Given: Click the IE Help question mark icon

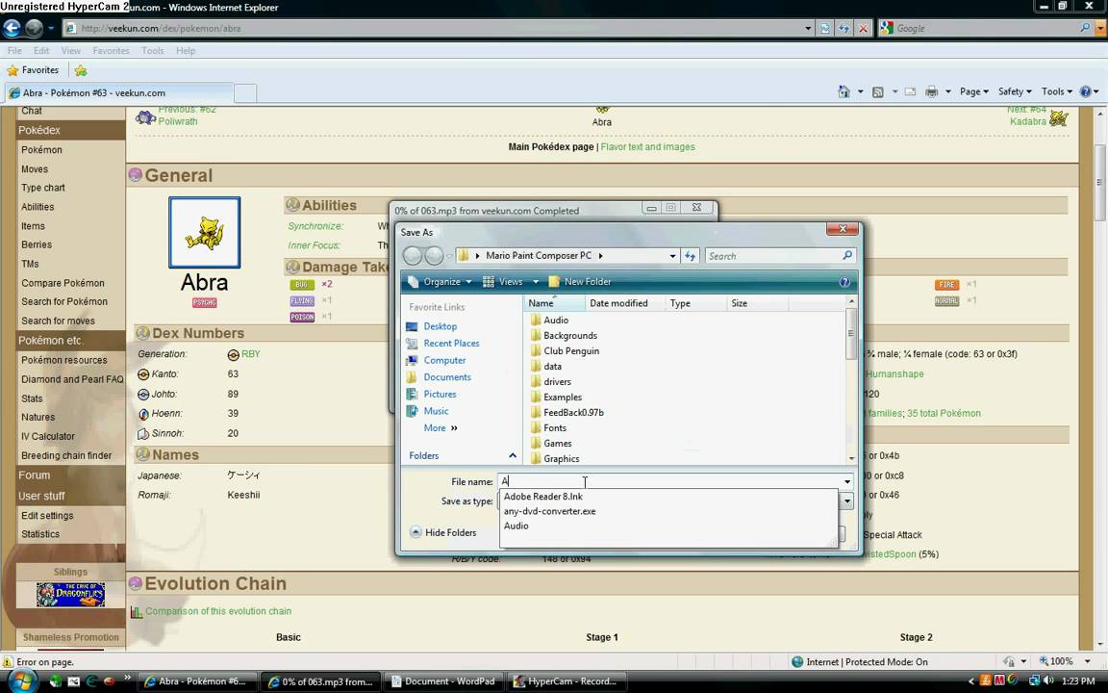Looking at the screenshot, I should [1085, 92].
